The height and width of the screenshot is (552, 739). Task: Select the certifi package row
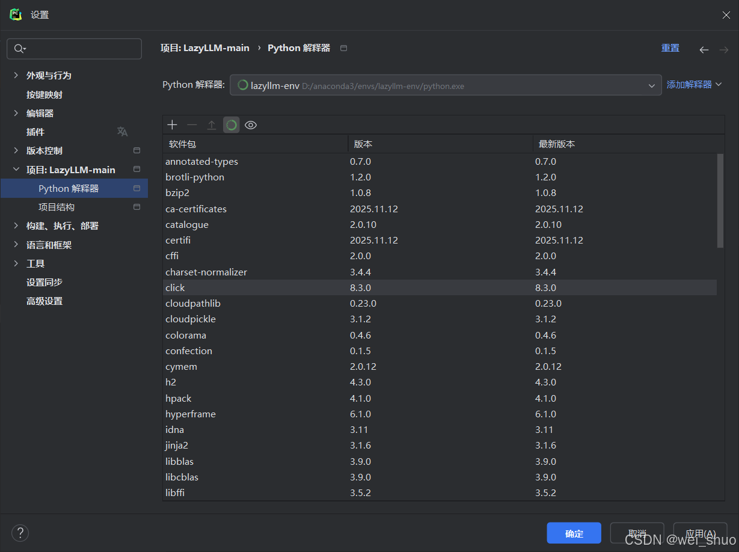pyautogui.click(x=440, y=240)
